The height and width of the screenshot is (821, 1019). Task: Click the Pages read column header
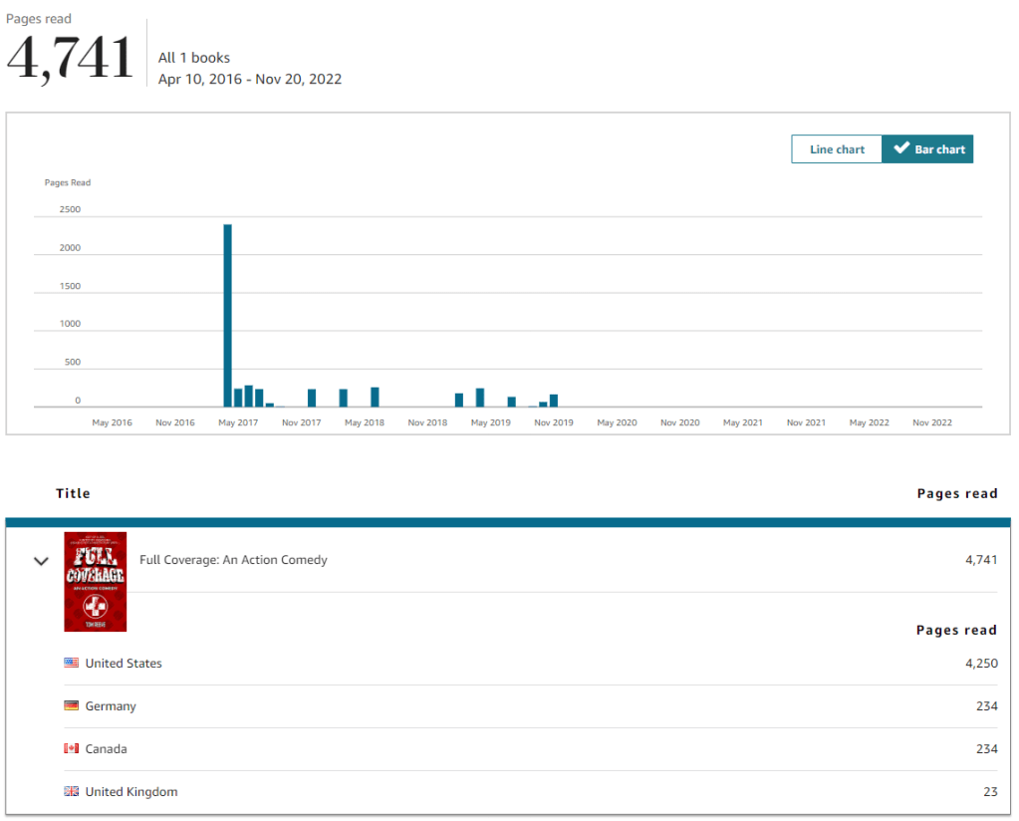coord(956,493)
